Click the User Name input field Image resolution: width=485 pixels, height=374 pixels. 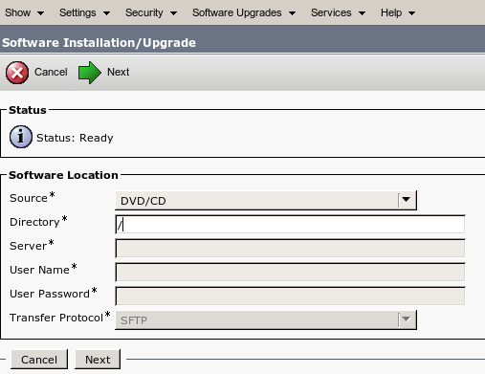[290, 273]
